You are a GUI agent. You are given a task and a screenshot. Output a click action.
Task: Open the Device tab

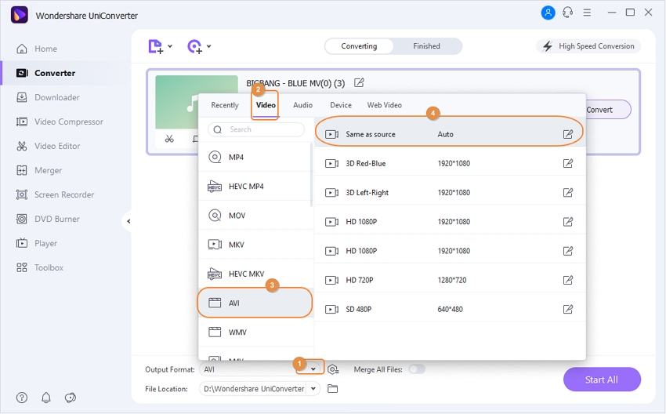click(x=340, y=105)
